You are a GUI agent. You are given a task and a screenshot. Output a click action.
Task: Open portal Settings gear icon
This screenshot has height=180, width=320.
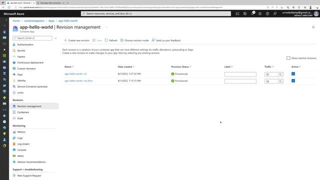[x=260, y=13]
